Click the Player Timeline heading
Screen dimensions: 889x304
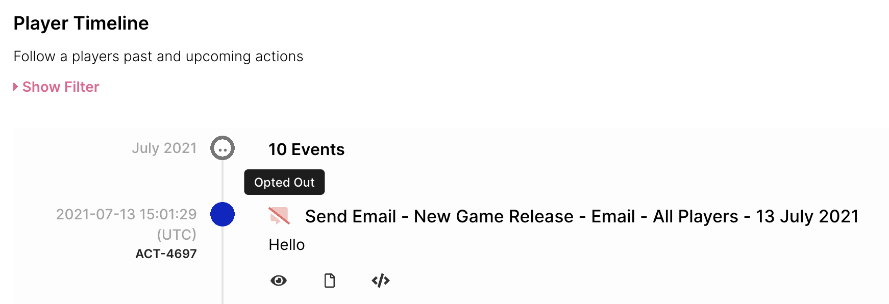tap(81, 23)
